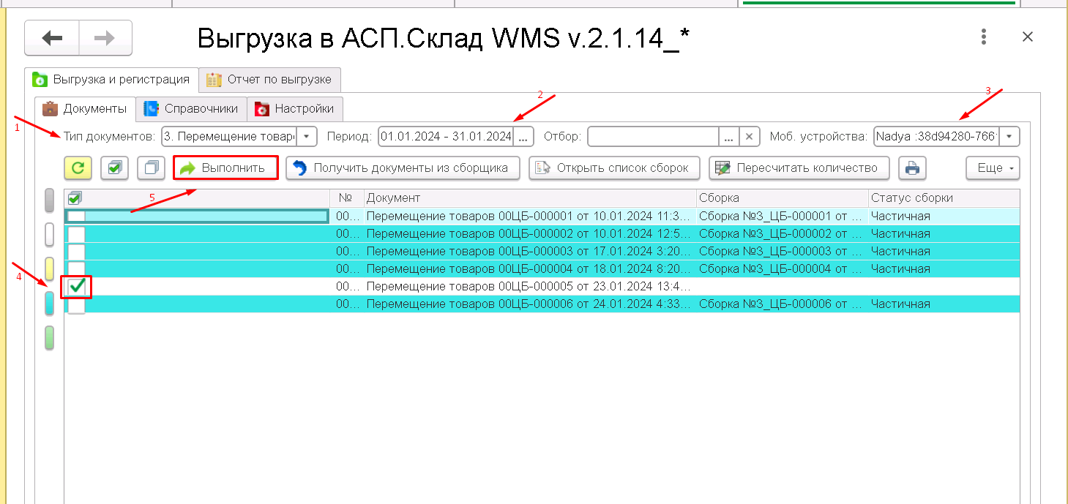Click the green refresh list icon

[x=78, y=168]
